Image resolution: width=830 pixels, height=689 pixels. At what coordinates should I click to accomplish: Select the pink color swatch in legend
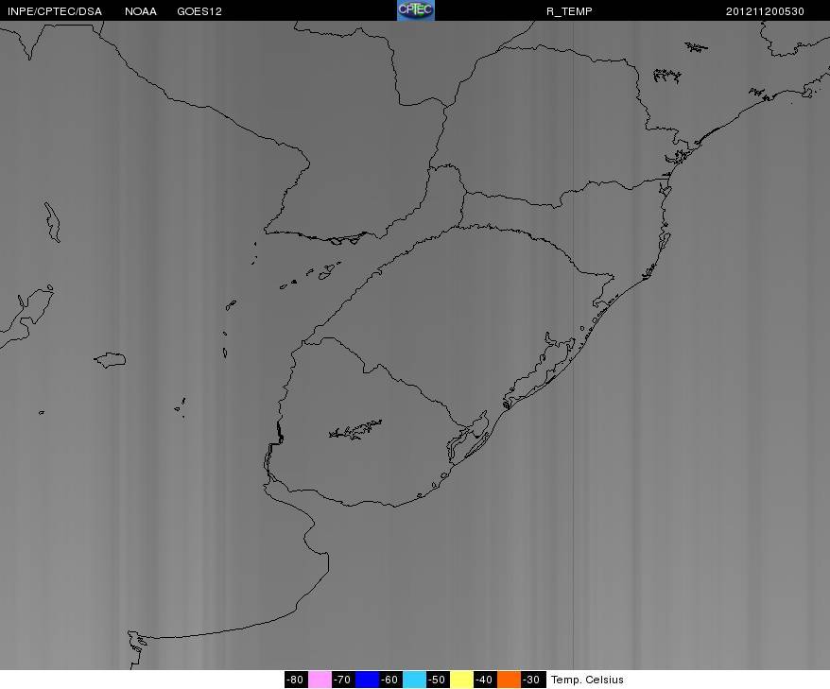tap(320, 680)
